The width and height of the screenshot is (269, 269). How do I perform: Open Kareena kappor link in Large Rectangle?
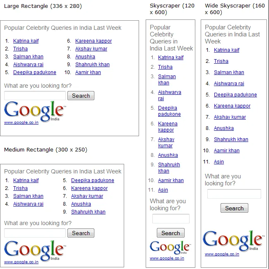(x=94, y=41)
